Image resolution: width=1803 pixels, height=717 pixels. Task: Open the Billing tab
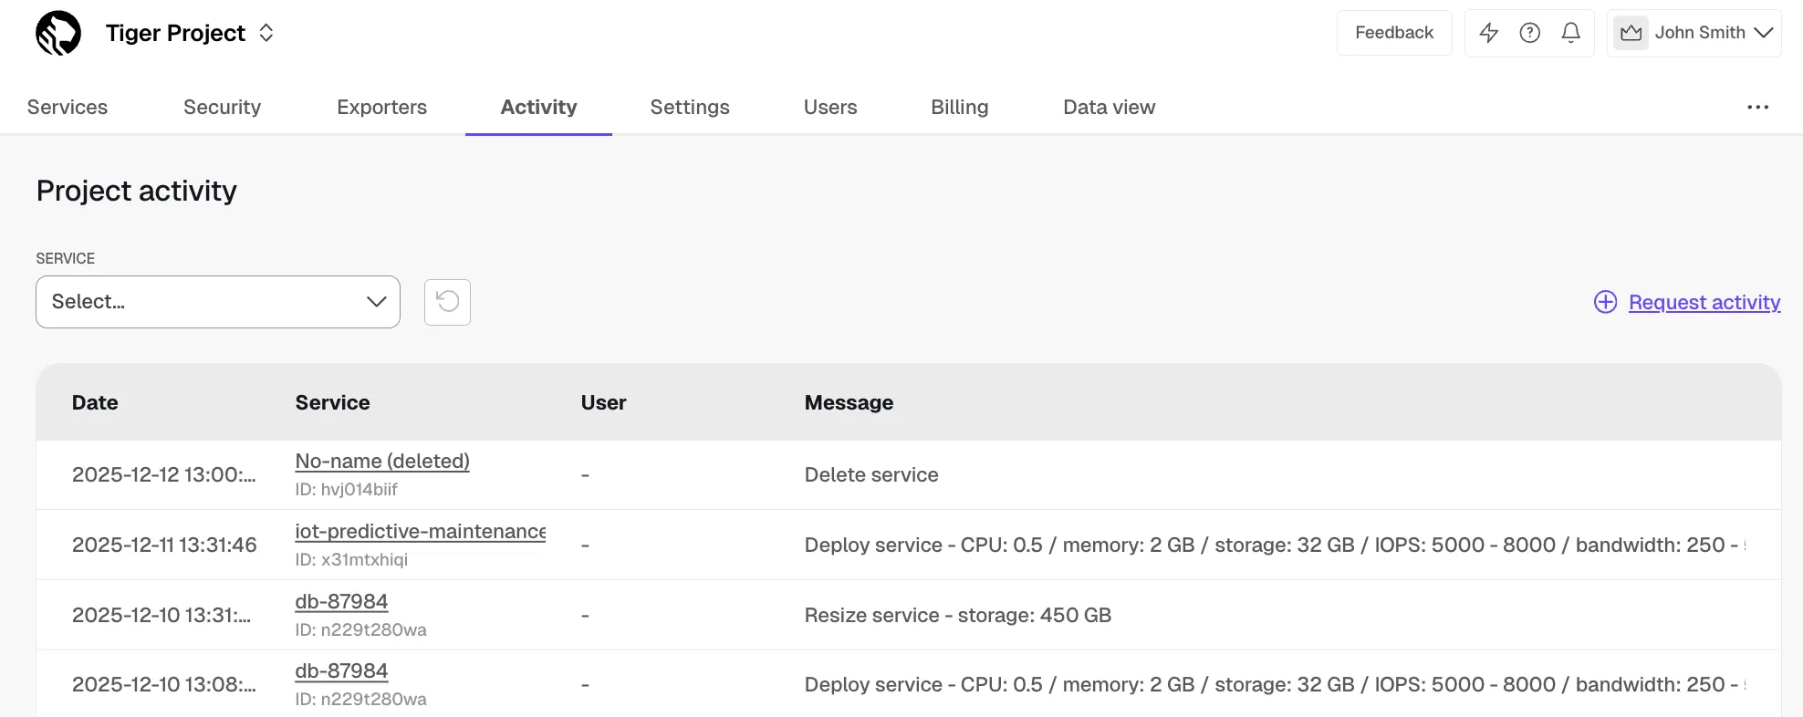(x=960, y=108)
